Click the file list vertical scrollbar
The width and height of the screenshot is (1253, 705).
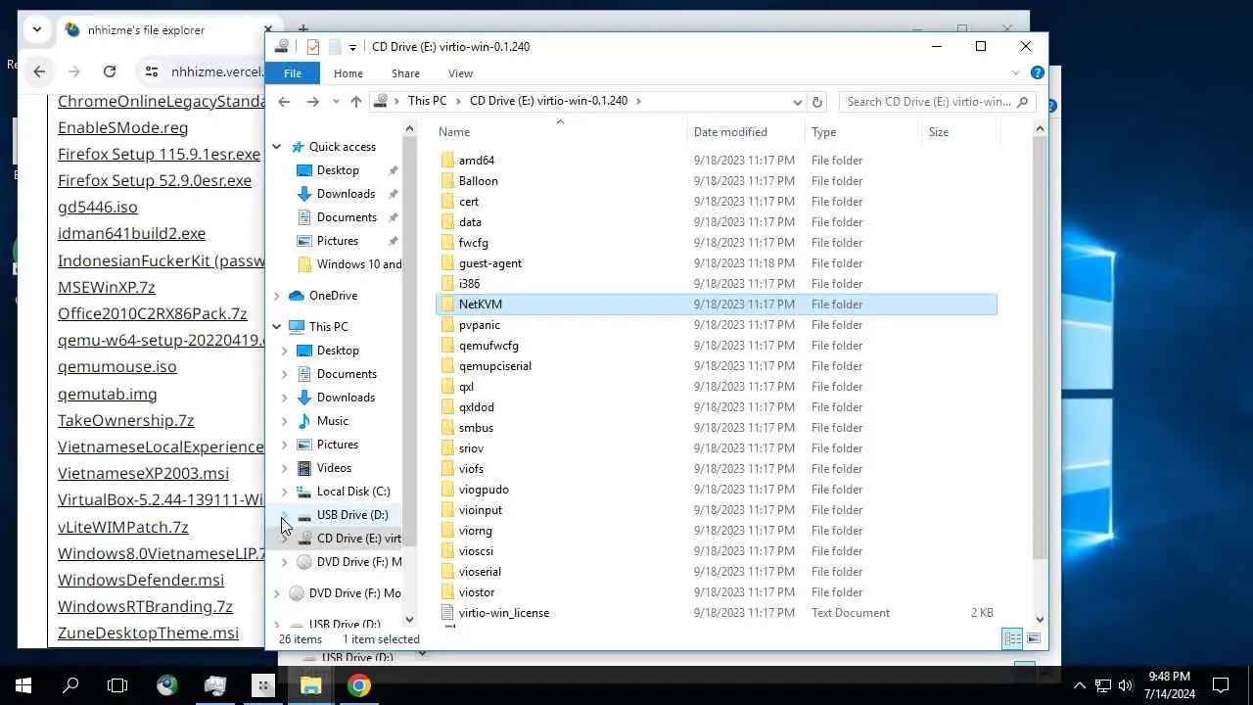pos(1040,348)
